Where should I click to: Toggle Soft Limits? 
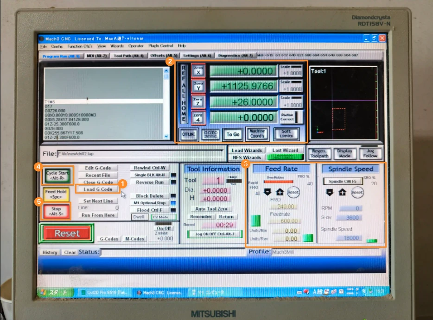click(x=286, y=134)
